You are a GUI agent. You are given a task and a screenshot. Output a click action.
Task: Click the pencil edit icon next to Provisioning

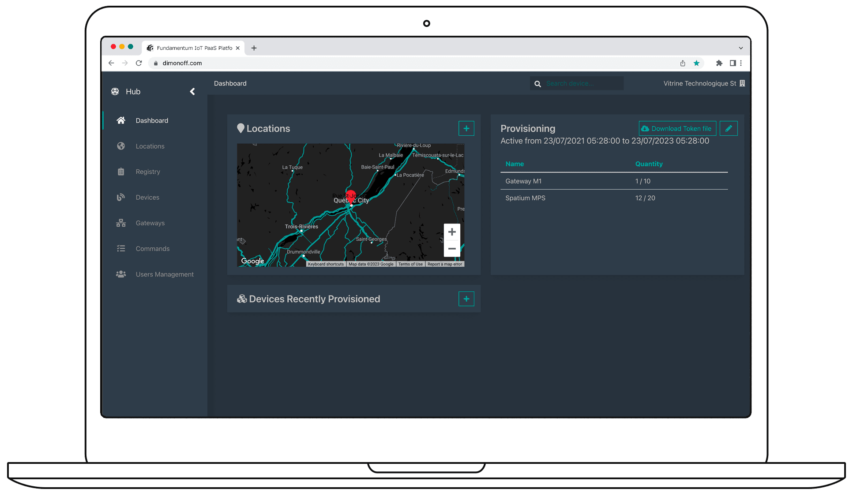pyautogui.click(x=729, y=128)
